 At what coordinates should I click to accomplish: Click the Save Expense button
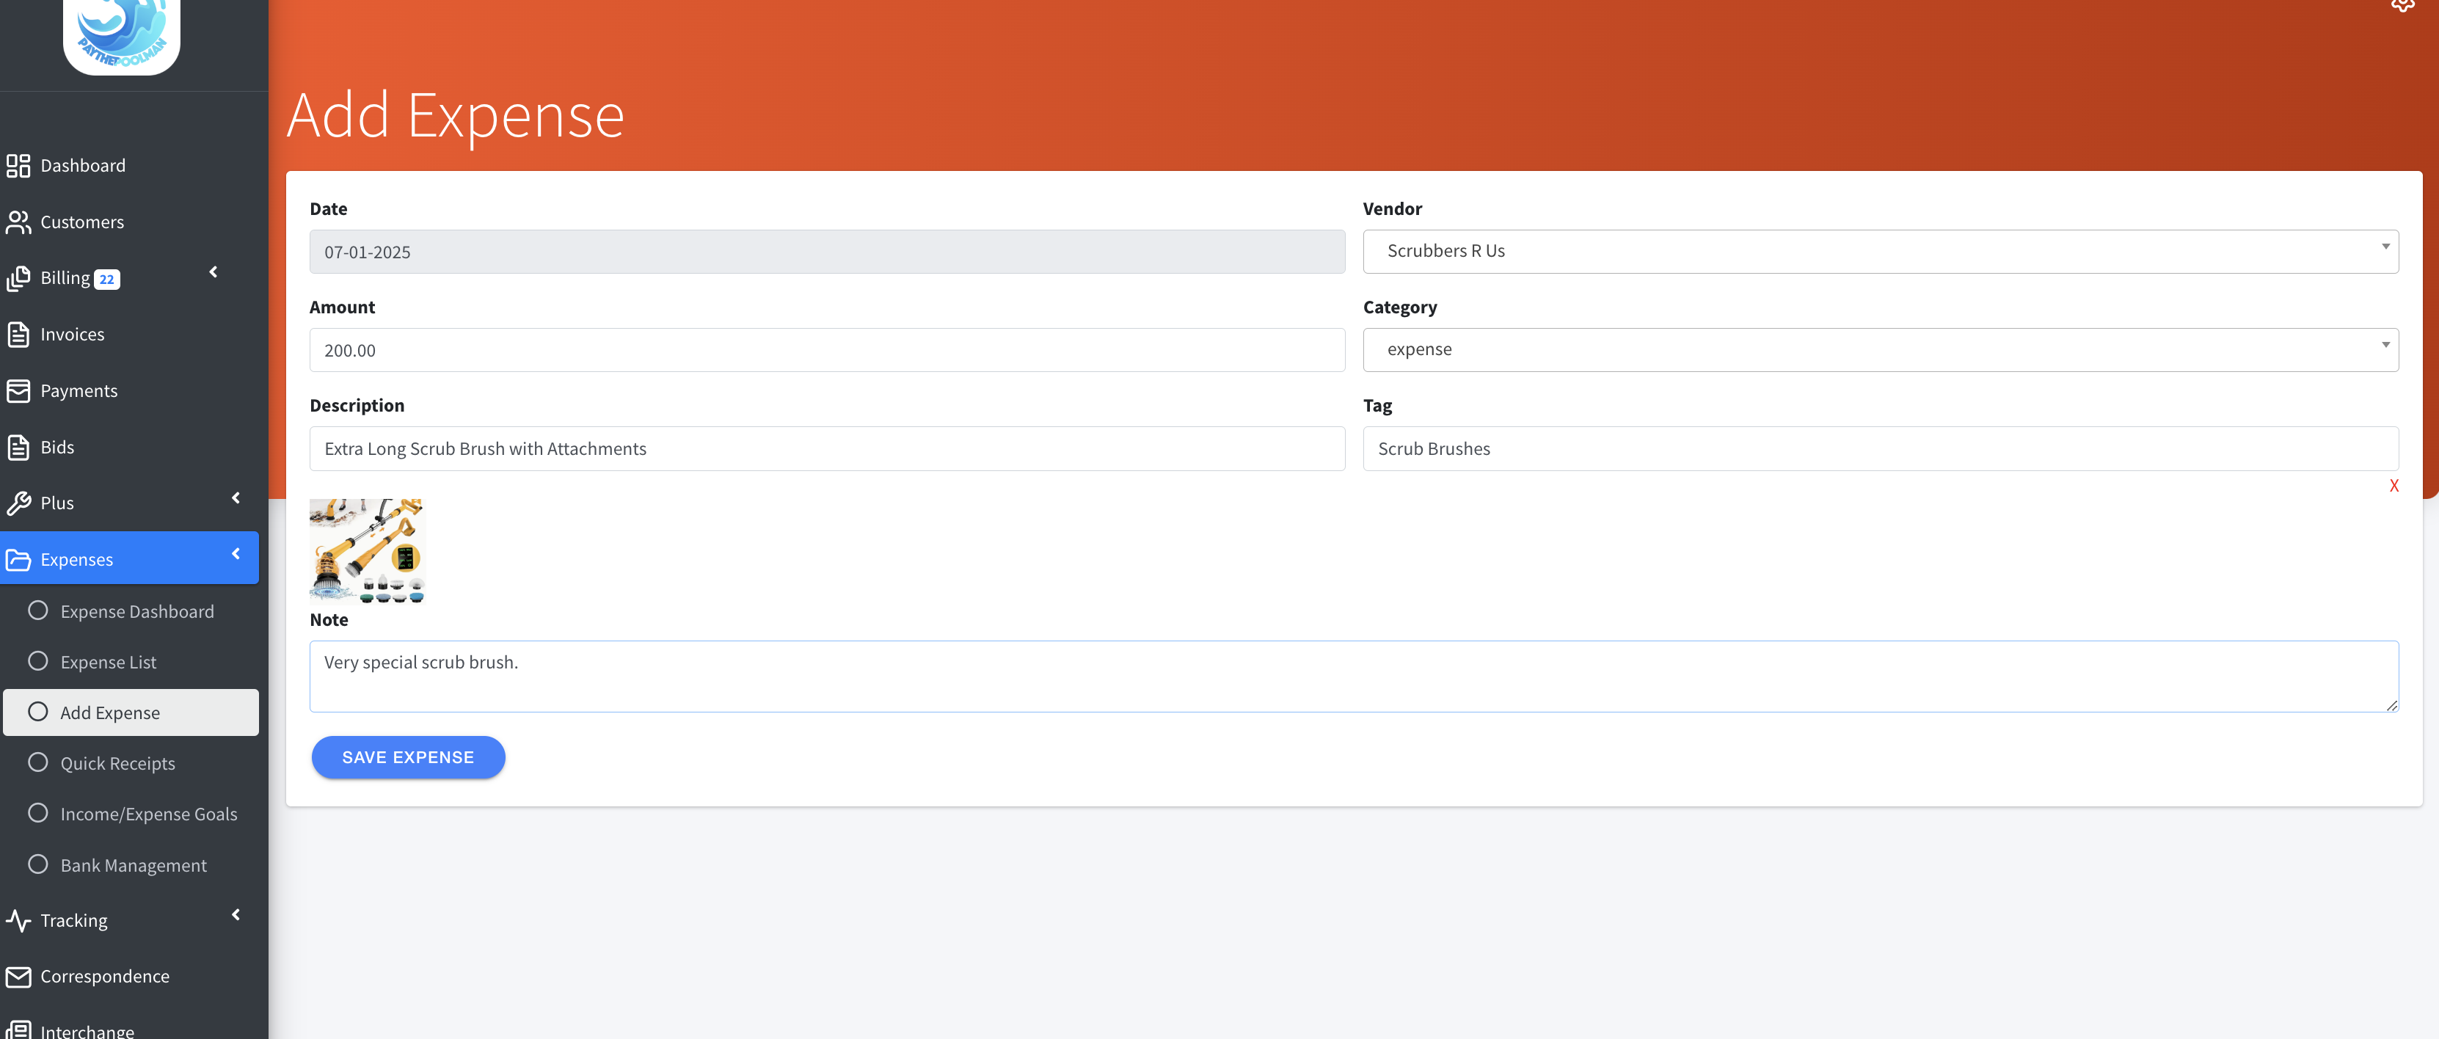(x=408, y=757)
